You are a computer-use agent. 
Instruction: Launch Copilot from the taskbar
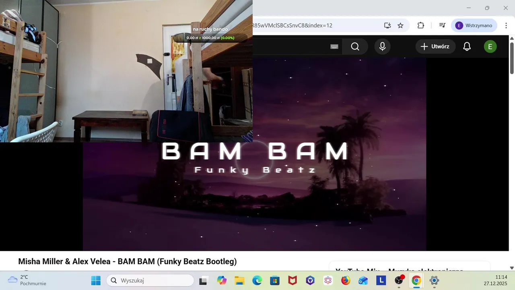[x=222, y=281]
